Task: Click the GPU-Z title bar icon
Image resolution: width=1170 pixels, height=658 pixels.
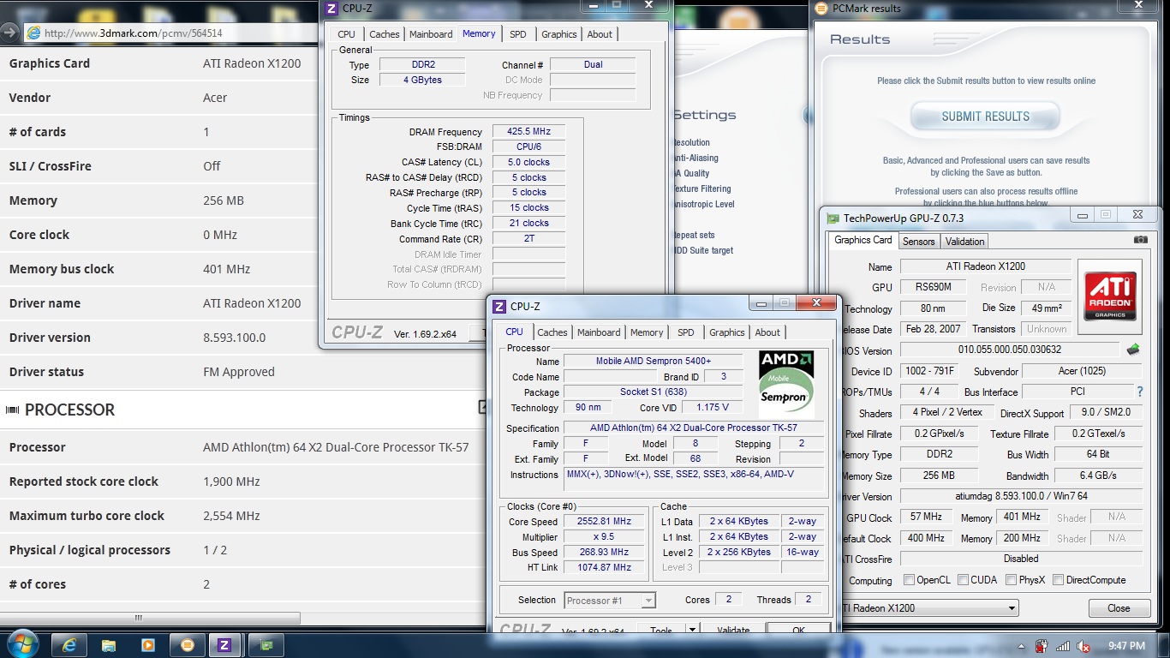Action: tap(833, 218)
